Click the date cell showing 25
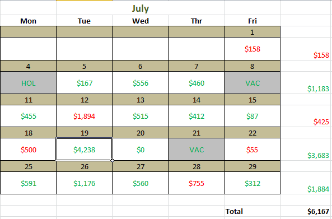The image size is (332, 219). click(x=29, y=166)
